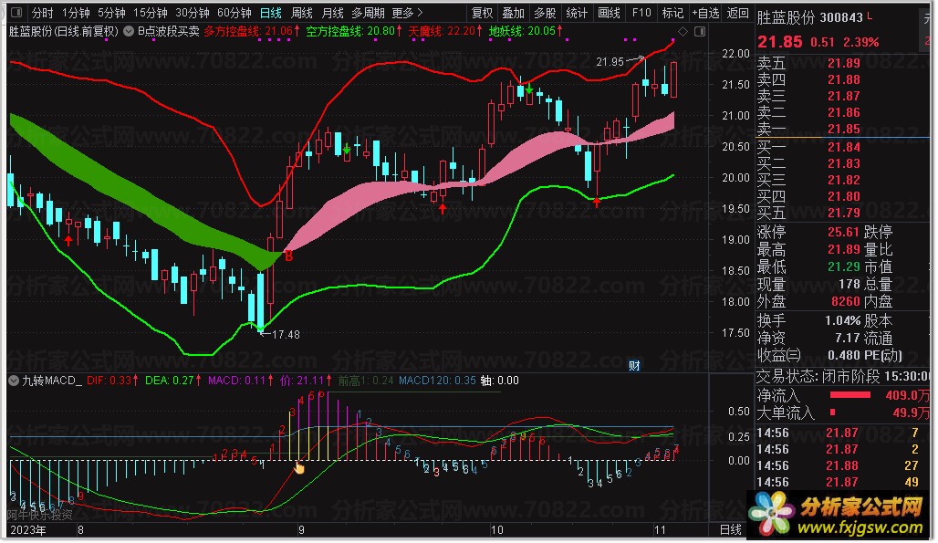Click the 净流入 409.0万 bar

coord(849,395)
